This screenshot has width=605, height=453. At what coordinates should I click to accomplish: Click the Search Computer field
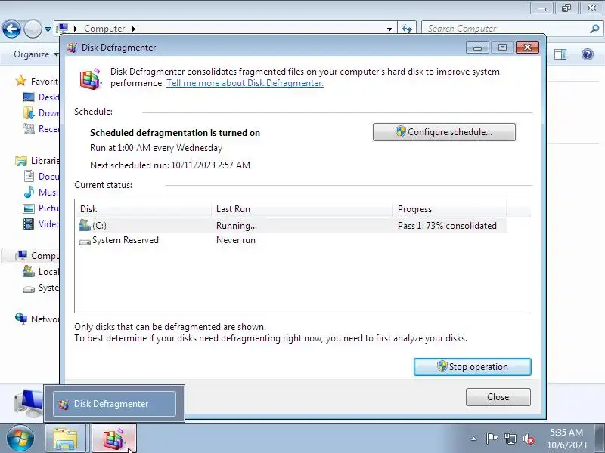click(505, 29)
